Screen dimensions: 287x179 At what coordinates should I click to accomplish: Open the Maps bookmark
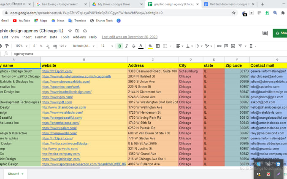41,21
